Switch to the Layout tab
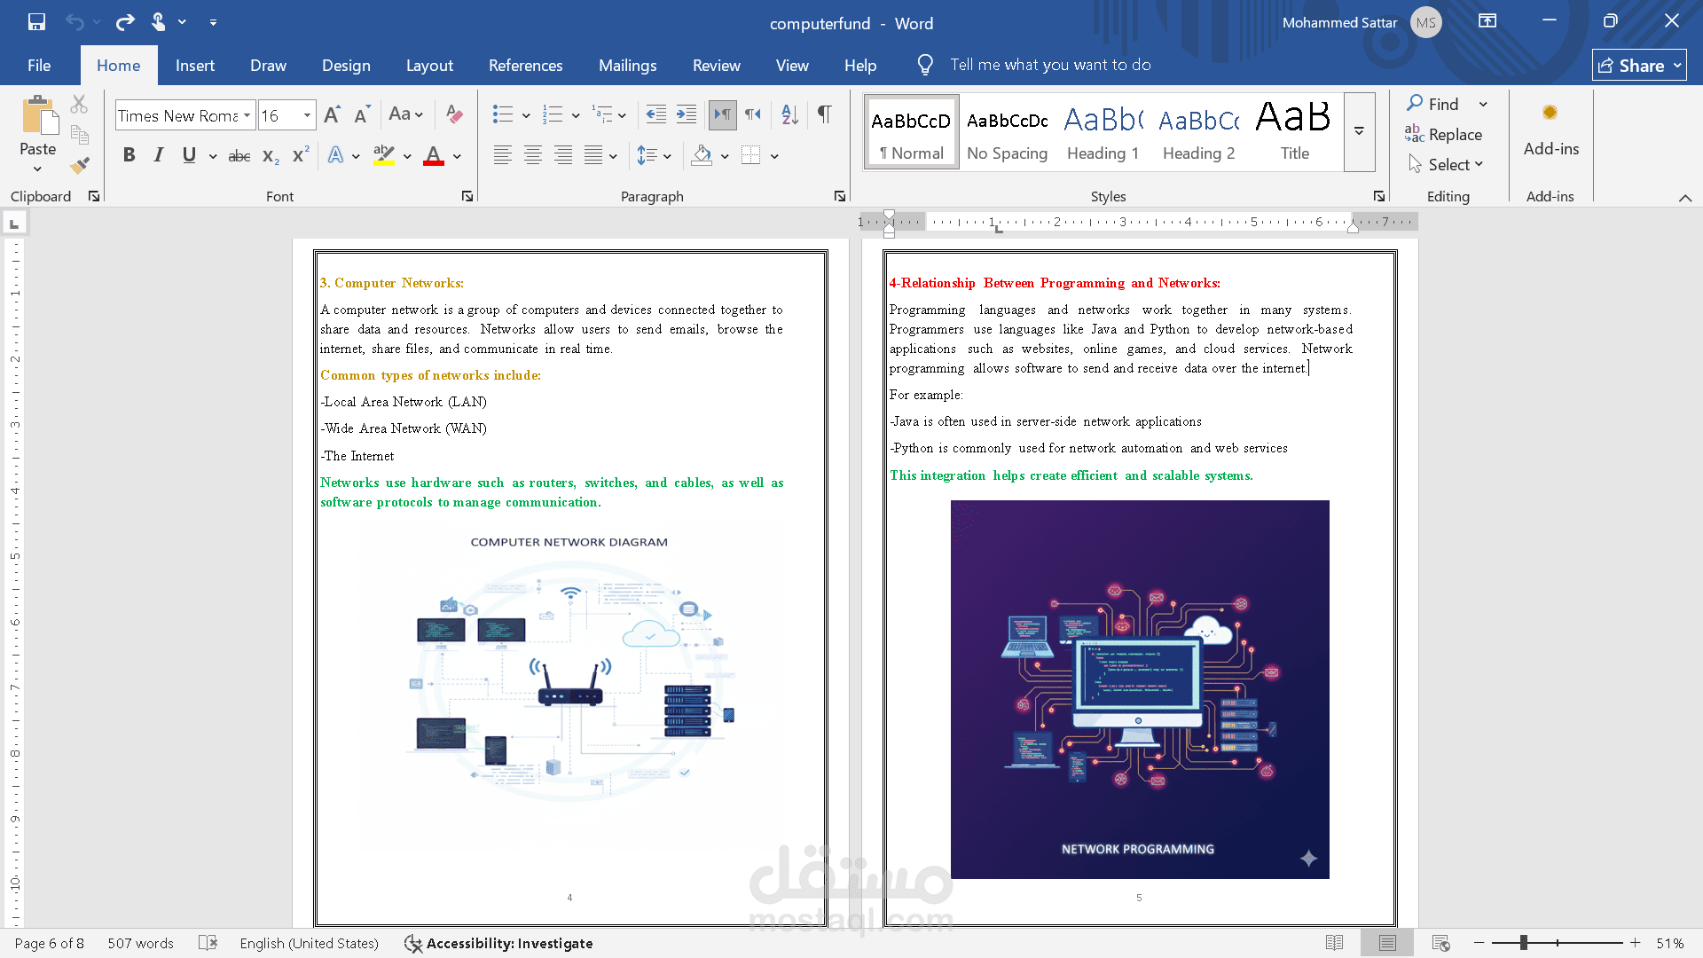 pyautogui.click(x=429, y=66)
